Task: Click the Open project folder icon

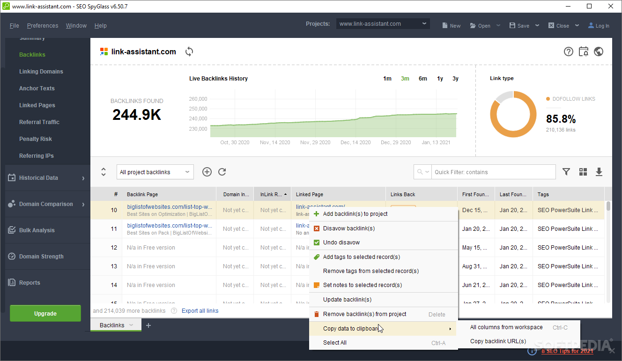Action: tap(473, 26)
